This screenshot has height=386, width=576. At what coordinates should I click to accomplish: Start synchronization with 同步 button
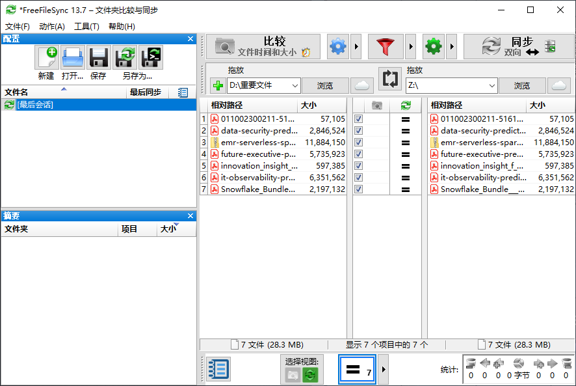pos(519,47)
